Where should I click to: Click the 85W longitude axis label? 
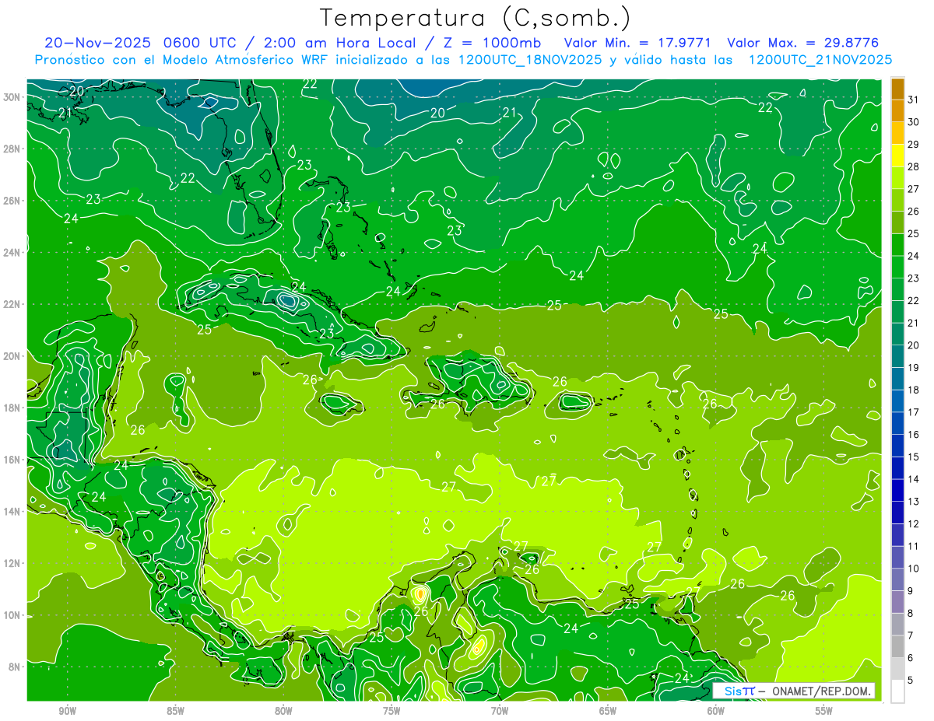(x=175, y=710)
